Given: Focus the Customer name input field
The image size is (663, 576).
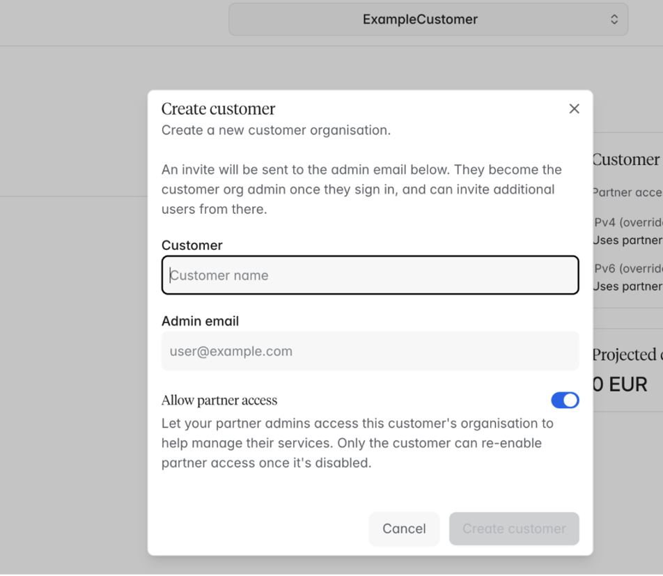Looking at the screenshot, I should [370, 275].
